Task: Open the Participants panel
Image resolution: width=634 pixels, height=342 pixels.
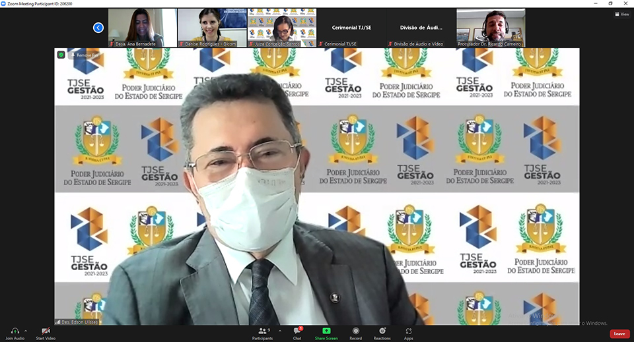Action: tap(262, 333)
